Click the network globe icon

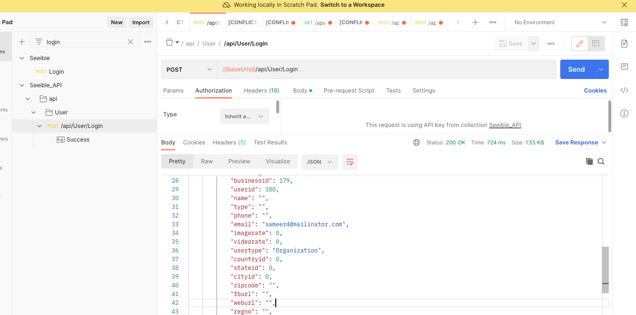(x=417, y=142)
